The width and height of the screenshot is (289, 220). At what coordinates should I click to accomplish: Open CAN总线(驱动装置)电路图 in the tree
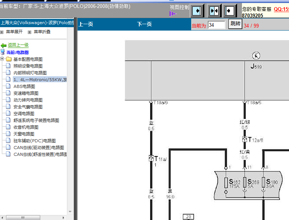point(39,148)
